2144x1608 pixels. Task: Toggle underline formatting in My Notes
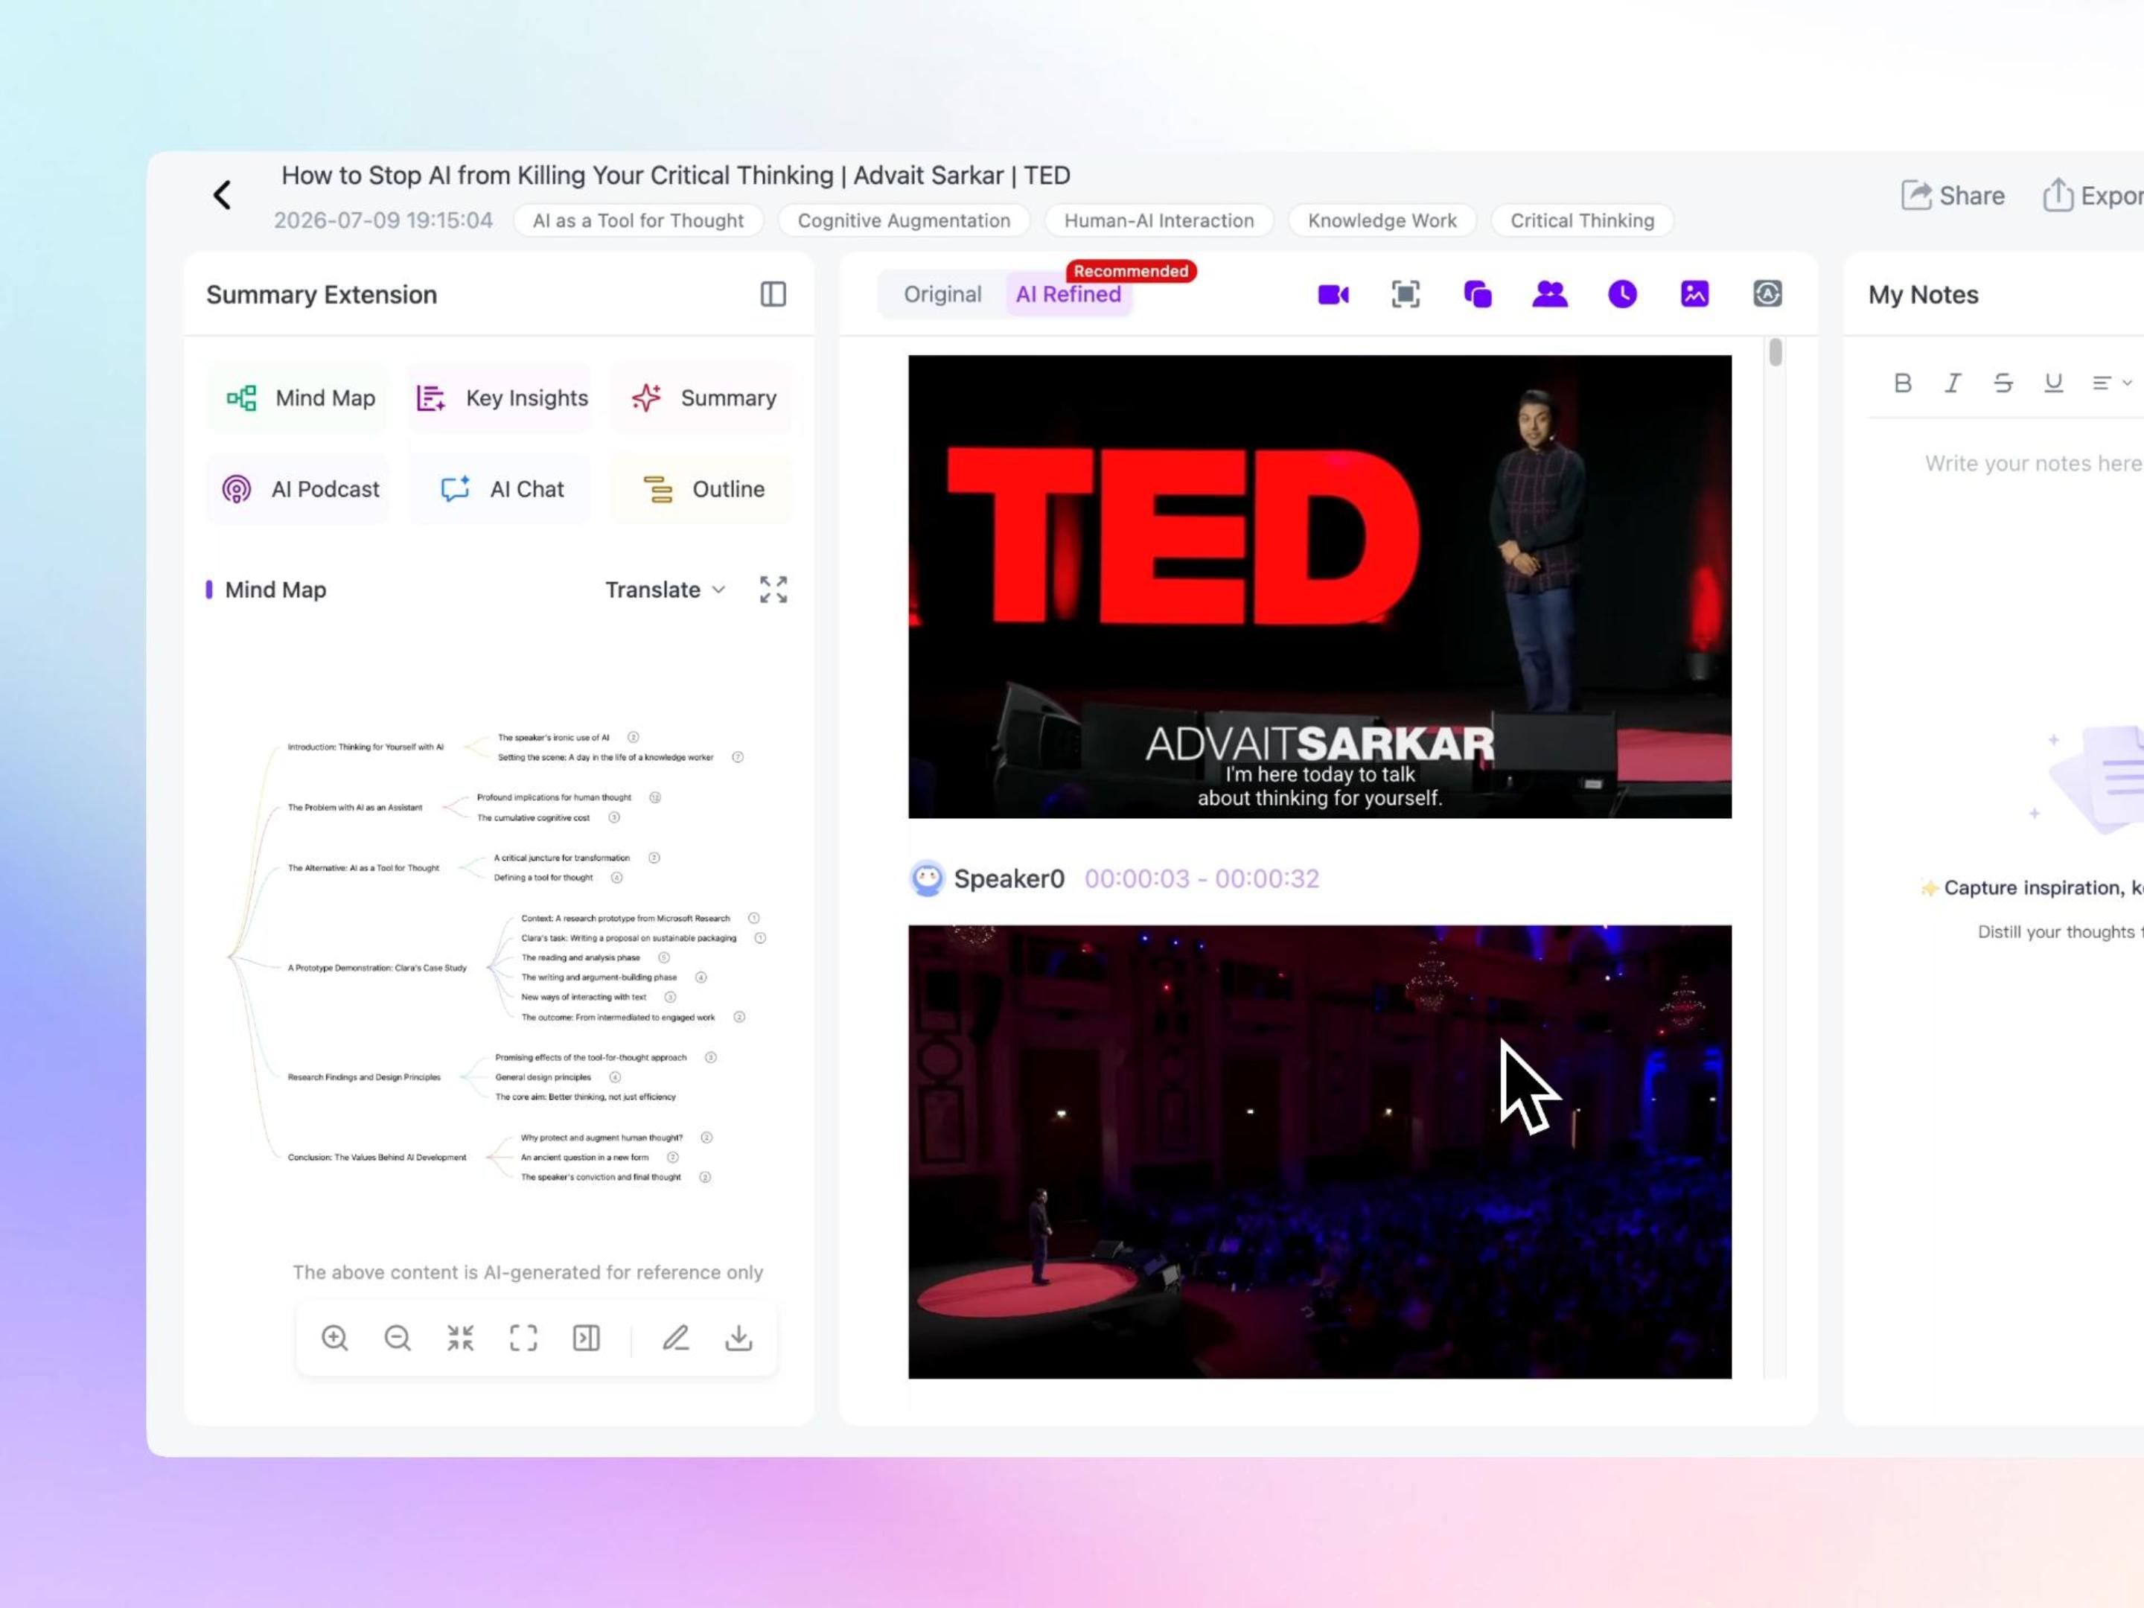coord(2053,383)
